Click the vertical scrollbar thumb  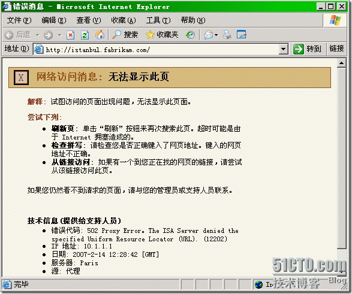click(x=341, y=158)
